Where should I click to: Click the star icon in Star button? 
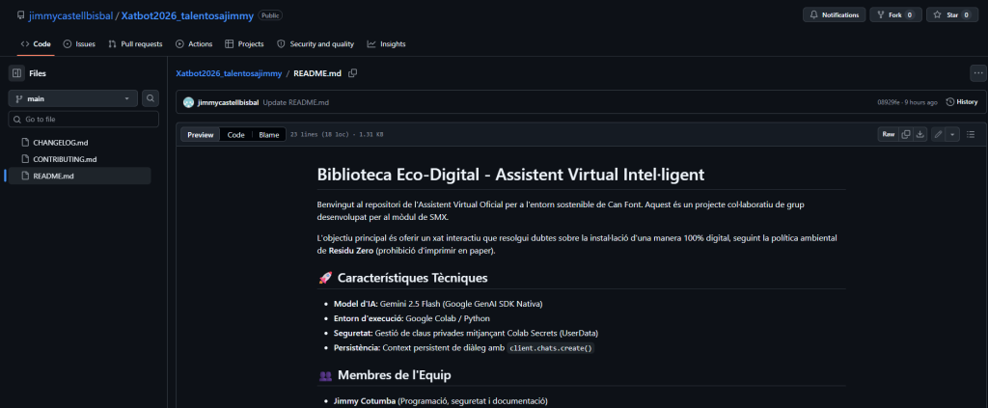(937, 15)
